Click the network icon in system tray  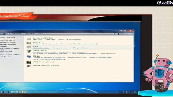coord(127,92)
